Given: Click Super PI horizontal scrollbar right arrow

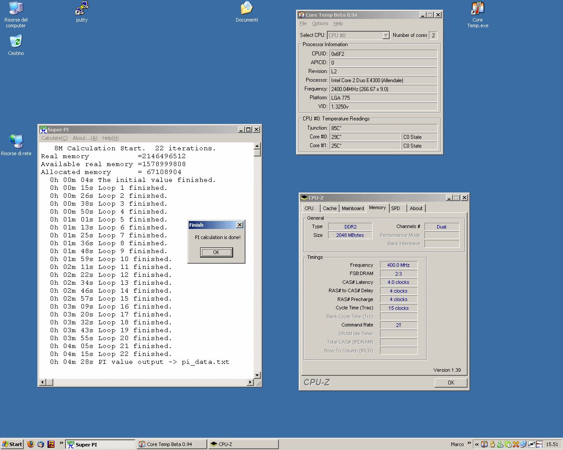Looking at the screenshot, I should pos(250,382).
